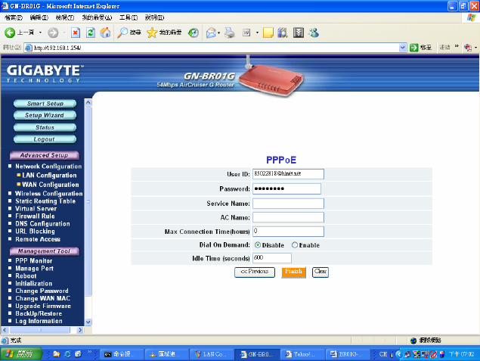This screenshot has height=361, width=480.
Task: Click the sidebar vertical scrollbar down arrow
Action: pyautogui.click(x=88, y=322)
